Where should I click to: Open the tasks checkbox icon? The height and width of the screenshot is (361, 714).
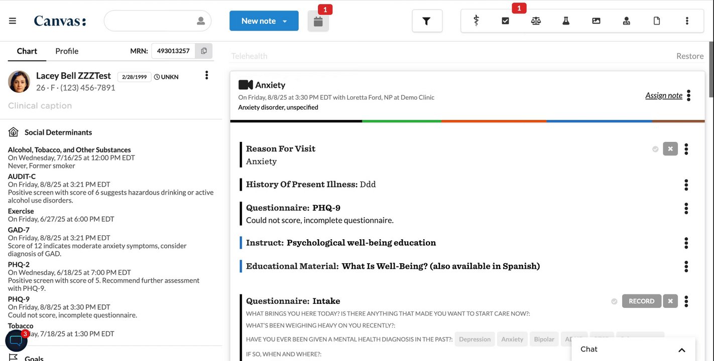pyautogui.click(x=506, y=21)
